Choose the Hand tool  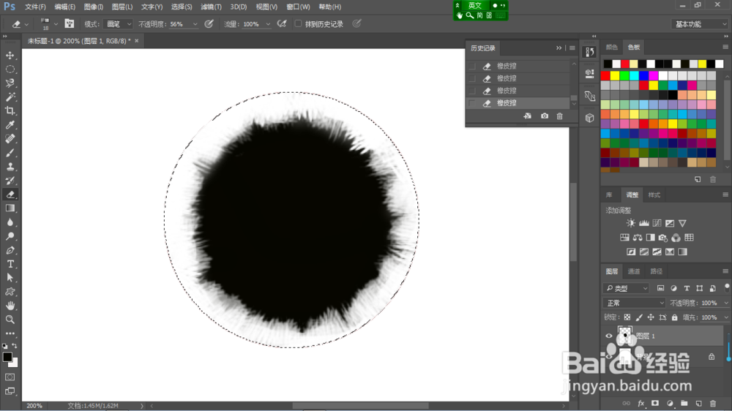(x=10, y=306)
